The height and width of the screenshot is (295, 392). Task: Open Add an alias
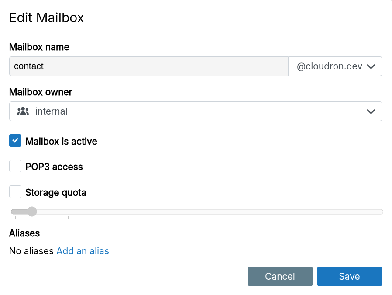pos(83,251)
